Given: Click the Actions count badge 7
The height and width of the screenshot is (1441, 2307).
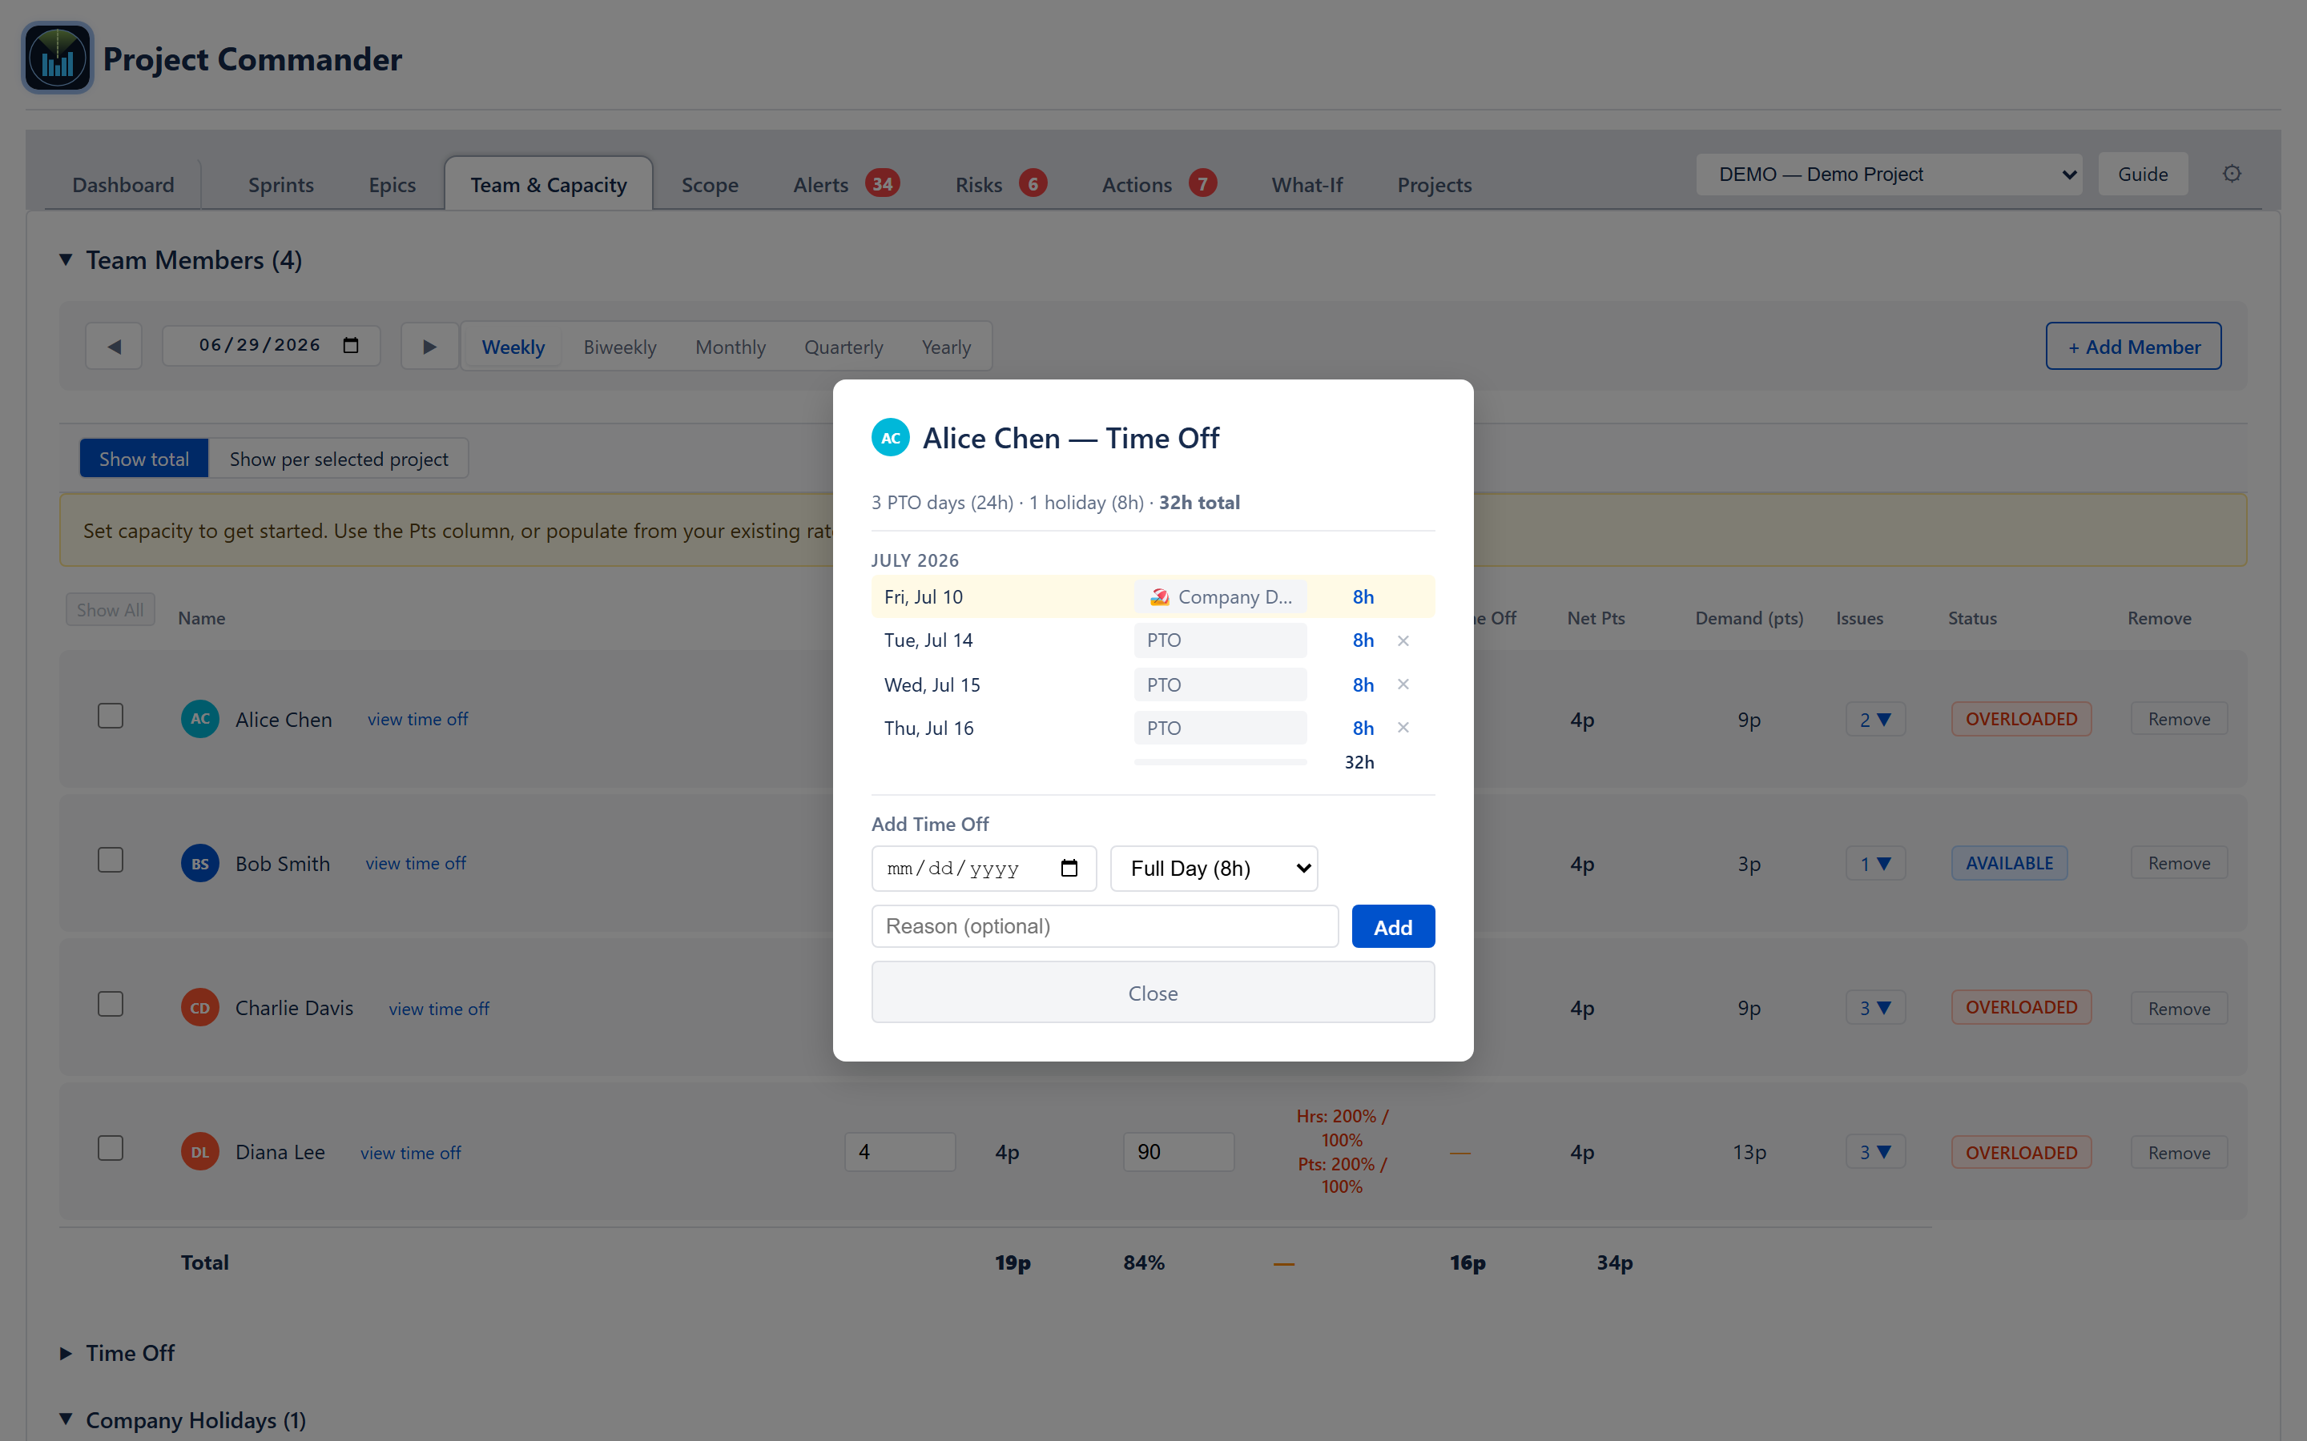Looking at the screenshot, I should [1202, 183].
